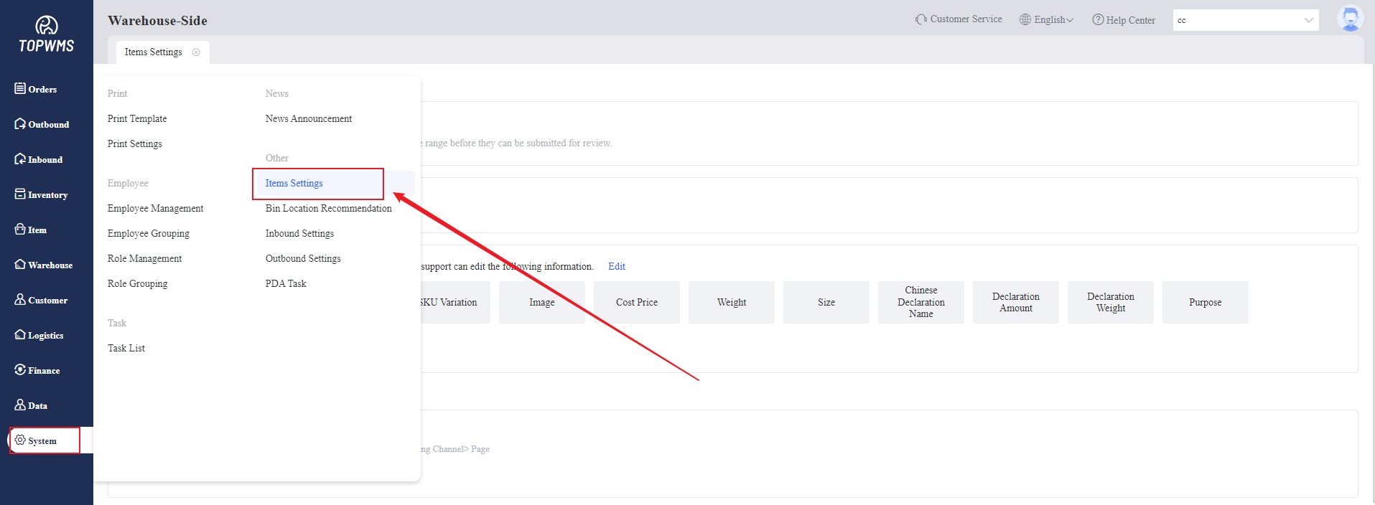Click the user avatar icon
This screenshot has height=505, width=1375.
tap(1349, 19)
